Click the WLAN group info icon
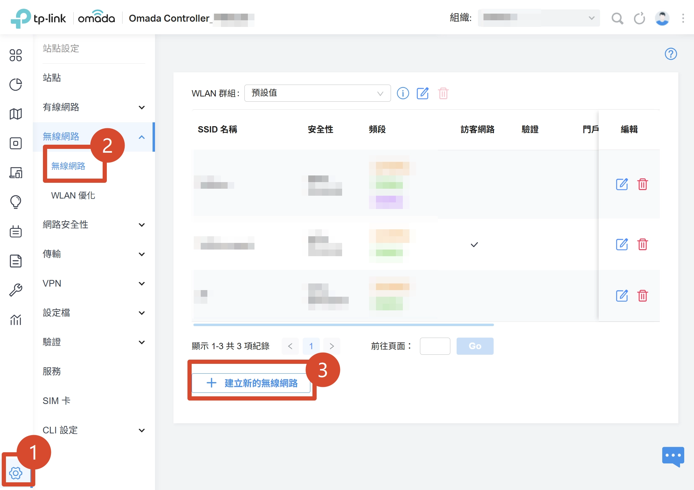 pos(403,93)
